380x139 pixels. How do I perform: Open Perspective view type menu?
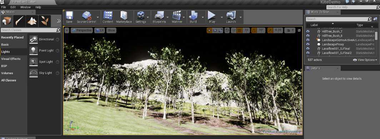pos(82,30)
